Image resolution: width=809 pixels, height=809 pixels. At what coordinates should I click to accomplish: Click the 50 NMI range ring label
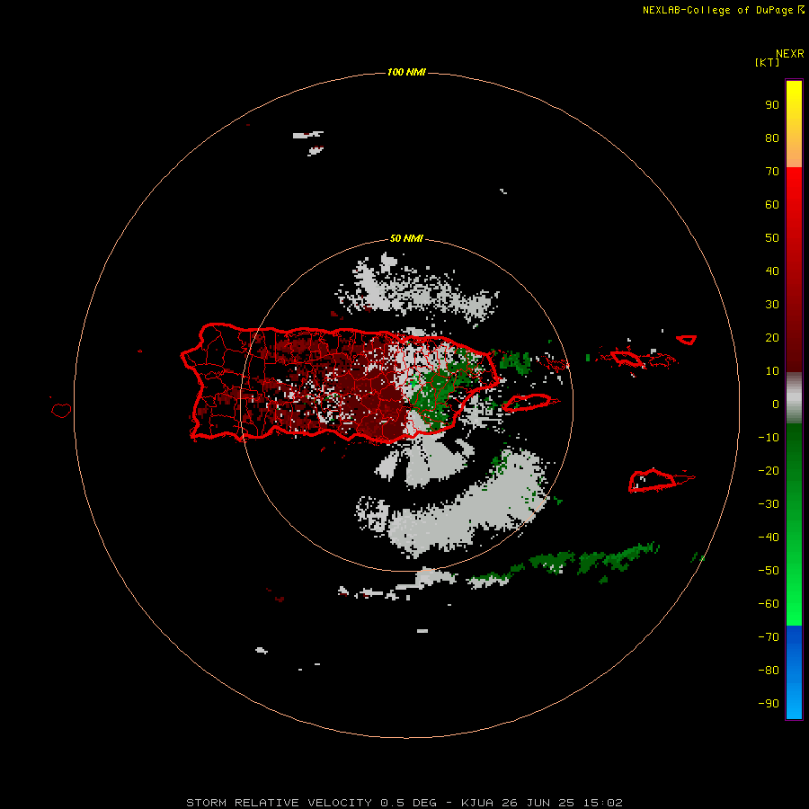coord(406,238)
